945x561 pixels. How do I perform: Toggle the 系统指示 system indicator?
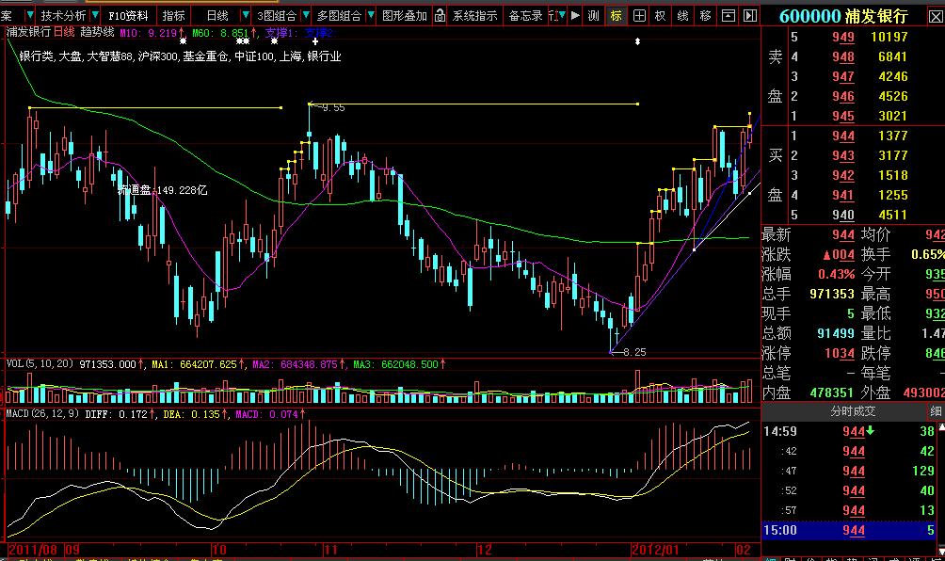coord(474,16)
